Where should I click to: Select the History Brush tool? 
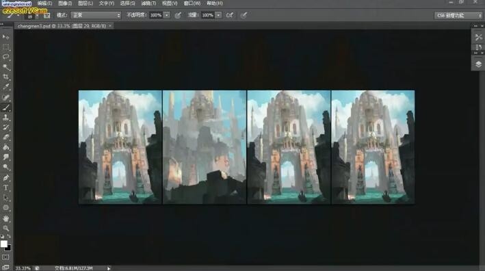[5, 127]
